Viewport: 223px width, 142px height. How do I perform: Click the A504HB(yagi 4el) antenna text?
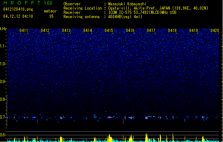tap(125, 17)
